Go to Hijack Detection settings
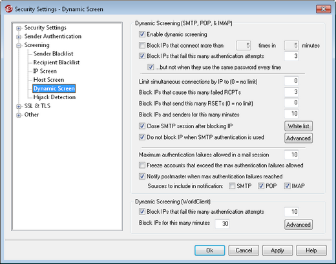 pyautogui.click(x=54, y=97)
